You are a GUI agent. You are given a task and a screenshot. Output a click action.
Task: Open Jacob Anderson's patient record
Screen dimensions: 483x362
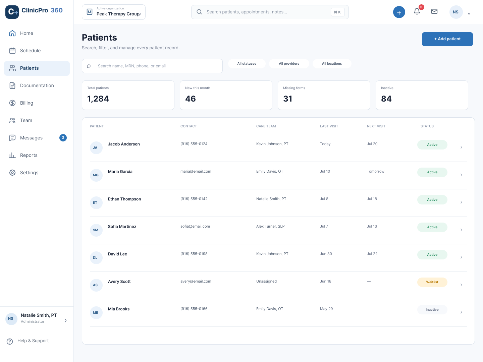click(x=124, y=144)
